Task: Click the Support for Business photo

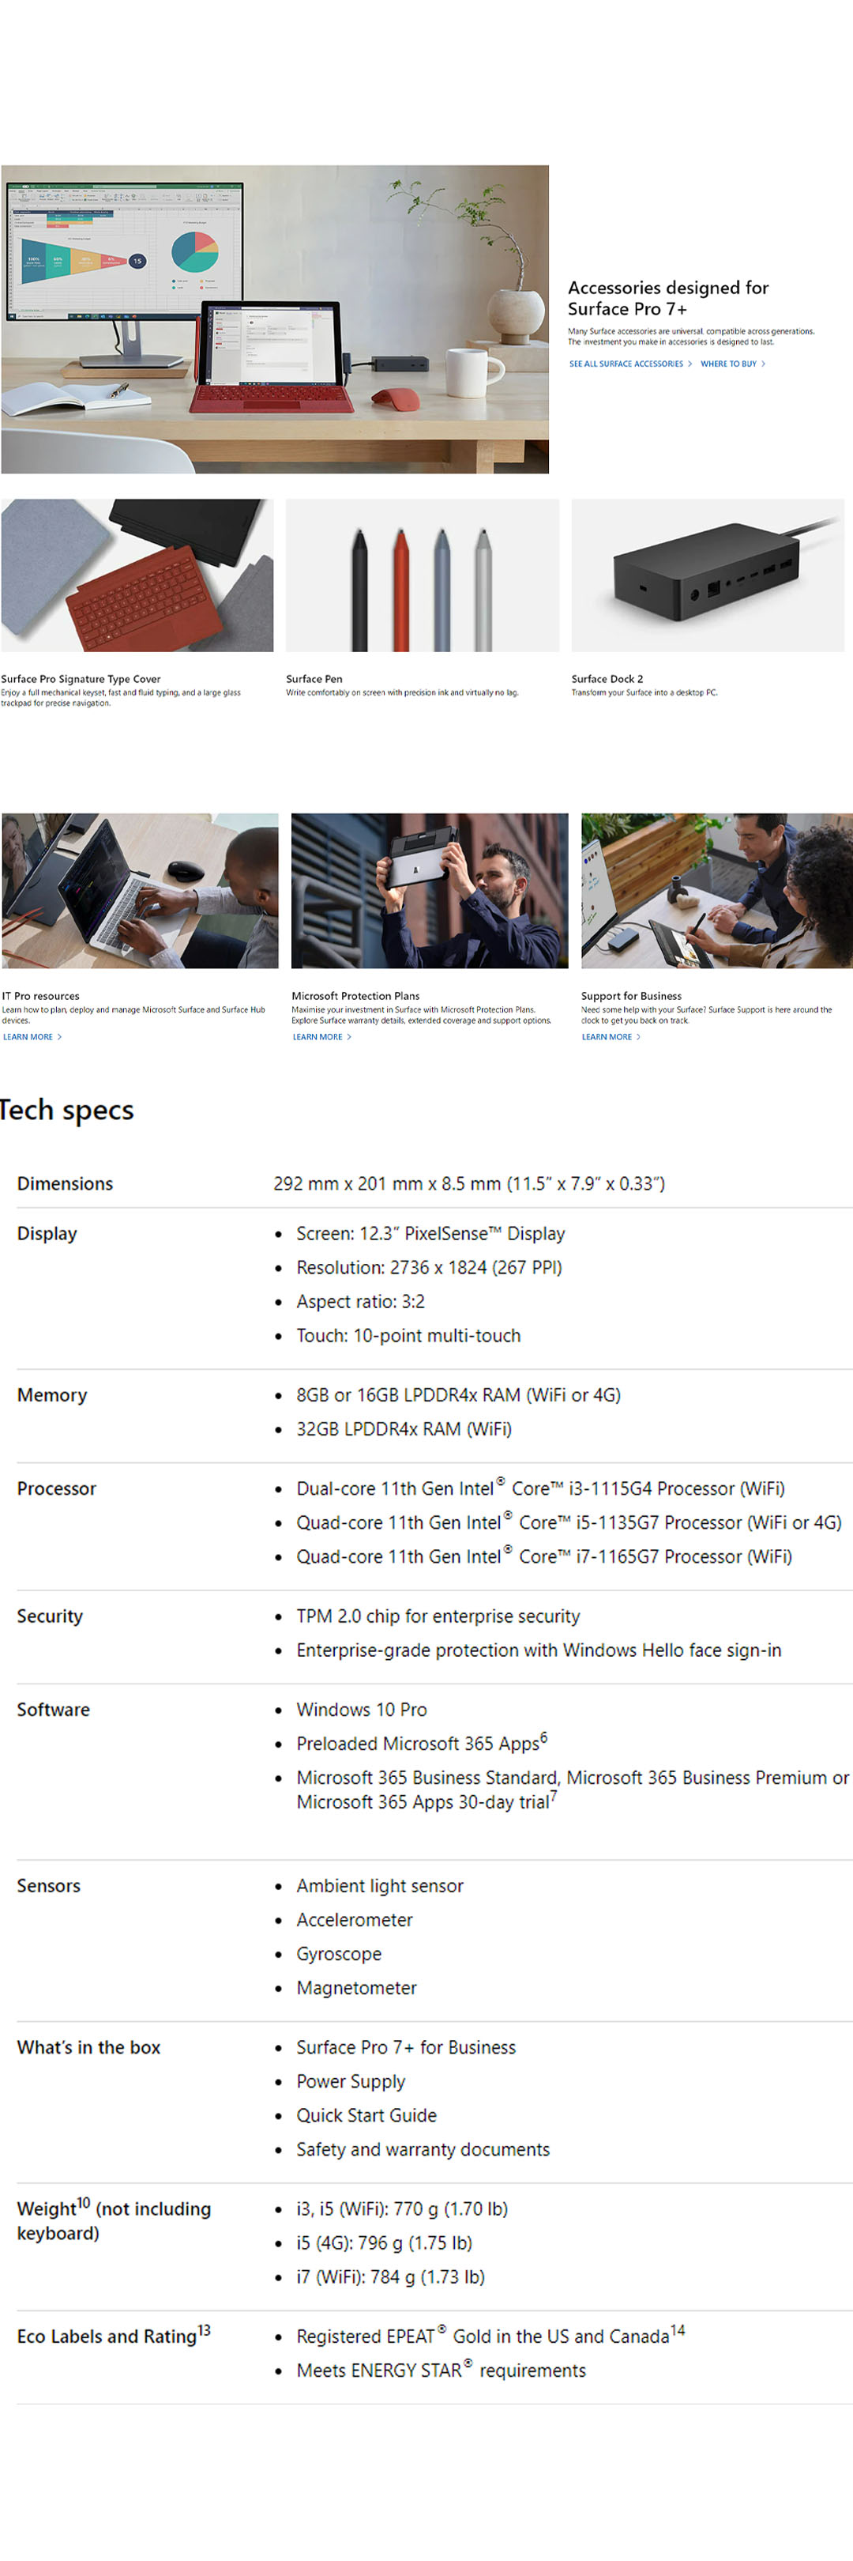Action: [x=716, y=890]
